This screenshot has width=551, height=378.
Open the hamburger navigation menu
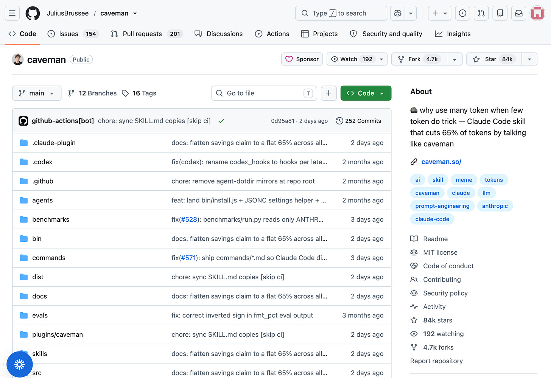click(x=12, y=13)
